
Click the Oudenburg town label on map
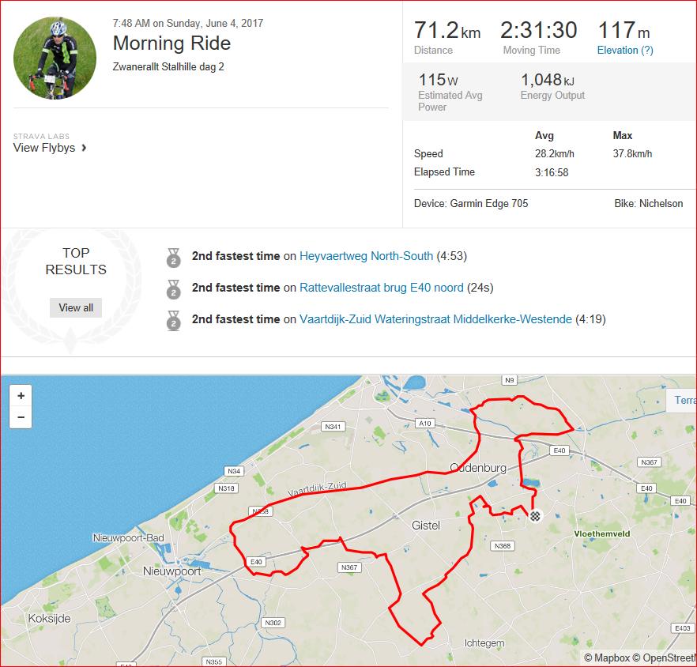tap(478, 468)
